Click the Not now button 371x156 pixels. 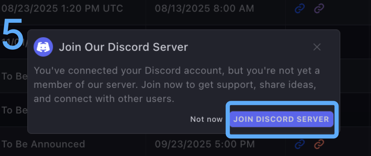[206, 119]
